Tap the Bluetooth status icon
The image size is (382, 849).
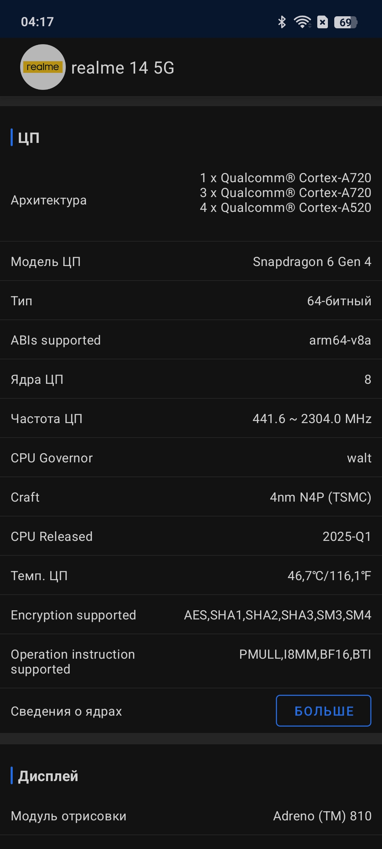click(282, 22)
